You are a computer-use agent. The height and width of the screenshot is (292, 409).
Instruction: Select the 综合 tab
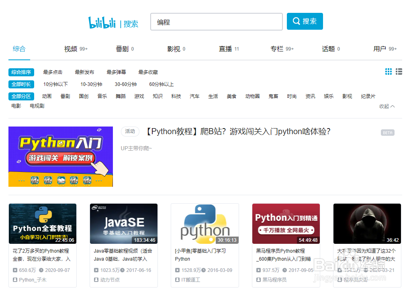[x=19, y=49]
